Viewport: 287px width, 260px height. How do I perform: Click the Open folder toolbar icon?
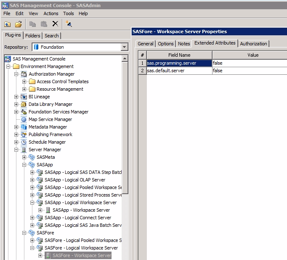pos(18,24)
